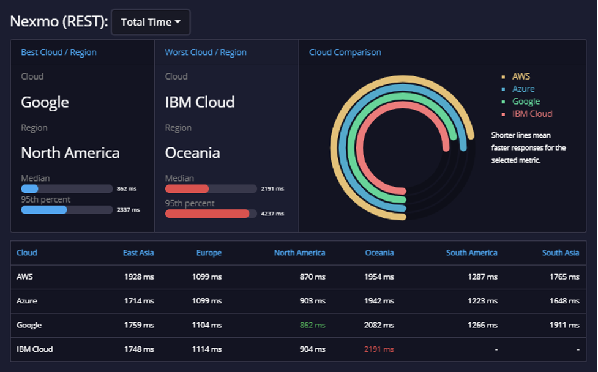Sort by South Asia column header

tap(560, 253)
